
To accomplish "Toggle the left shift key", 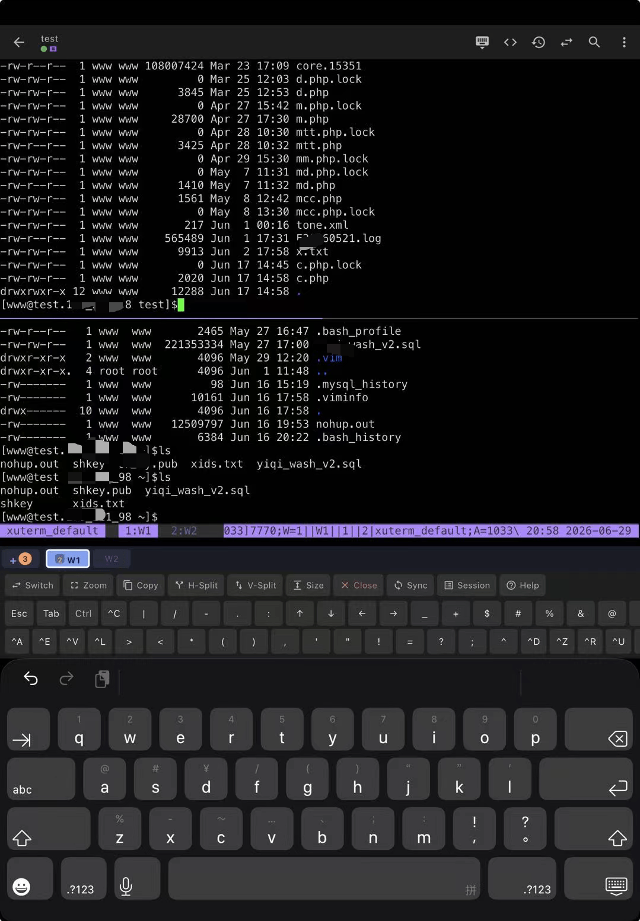I will point(49,829).
